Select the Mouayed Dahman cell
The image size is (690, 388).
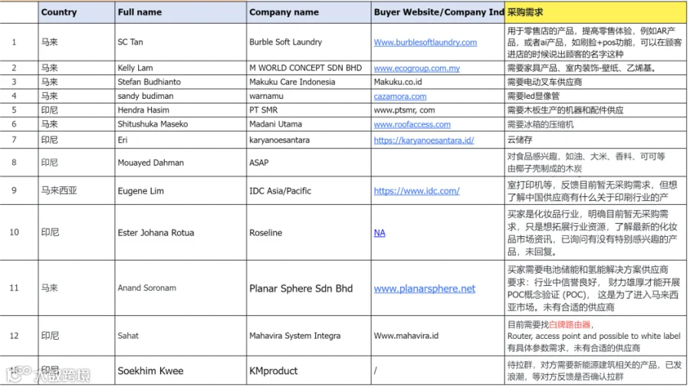pos(181,163)
